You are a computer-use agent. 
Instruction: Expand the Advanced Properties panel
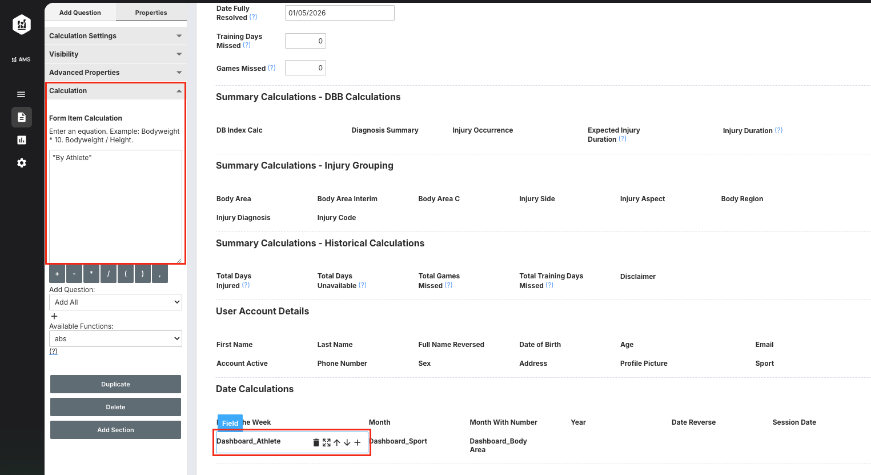(x=116, y=73)
